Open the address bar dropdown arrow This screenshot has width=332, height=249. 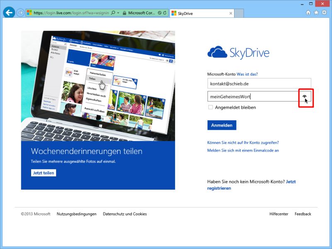click(118, 13)
